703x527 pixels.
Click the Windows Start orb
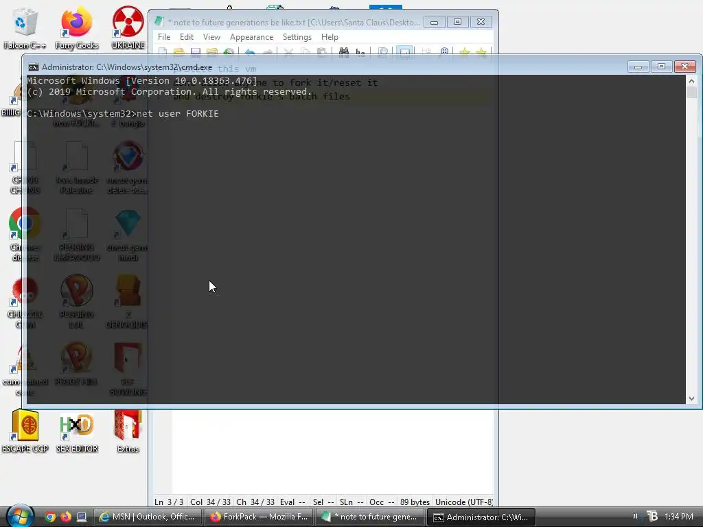(21, 516)
